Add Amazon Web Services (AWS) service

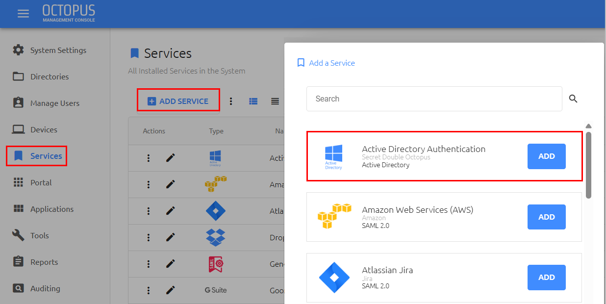tap(547, 217)
